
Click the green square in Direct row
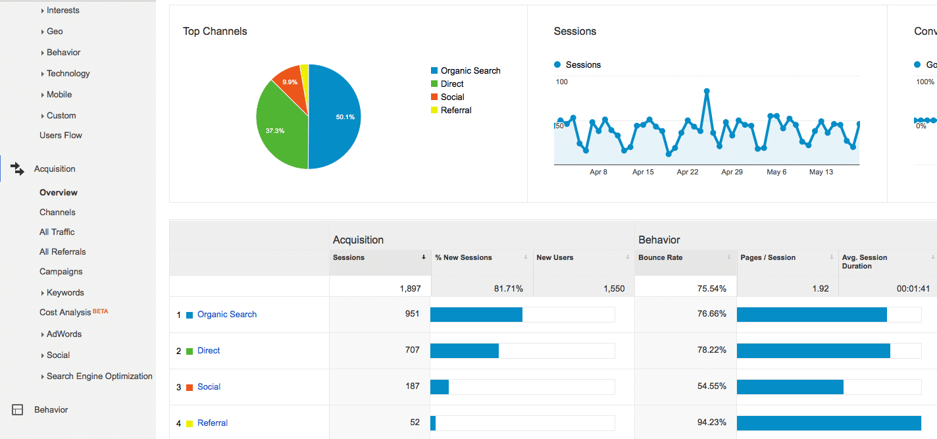190,351
